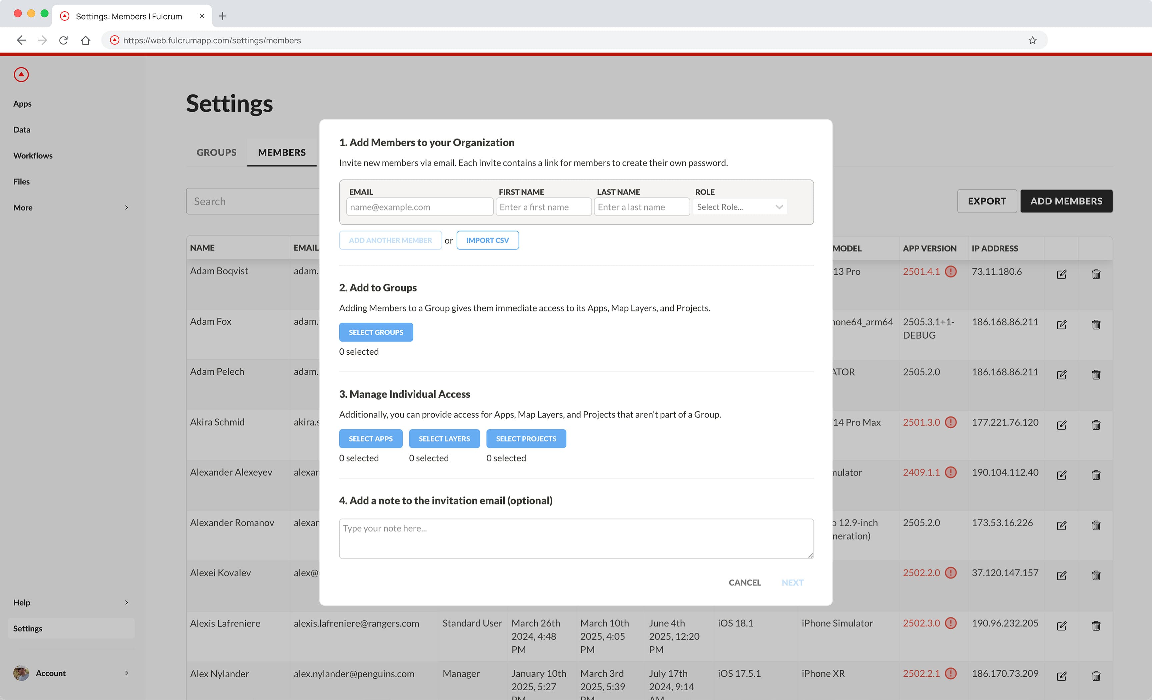
Task: Expand the More sidebar menu
Action: (71, 207)
